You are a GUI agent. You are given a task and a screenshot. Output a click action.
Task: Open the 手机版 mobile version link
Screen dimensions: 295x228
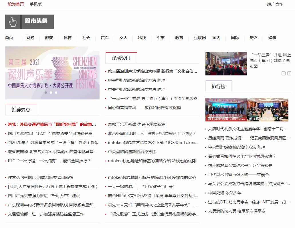pyautogui.click(x=35, y=4)
